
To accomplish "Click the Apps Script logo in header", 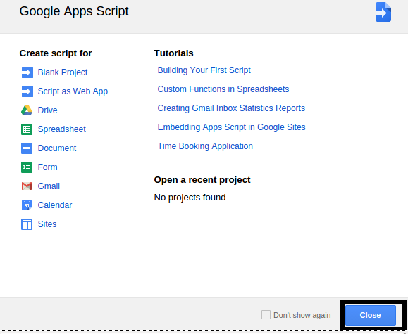I will coord(383,12).
